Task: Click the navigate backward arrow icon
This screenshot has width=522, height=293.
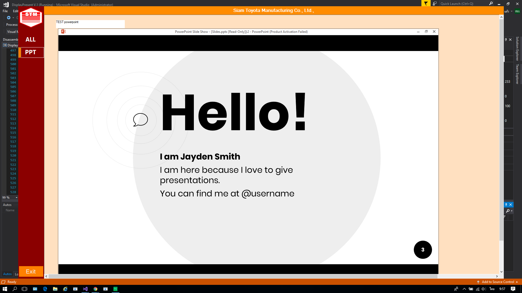Action: [9, 18]
